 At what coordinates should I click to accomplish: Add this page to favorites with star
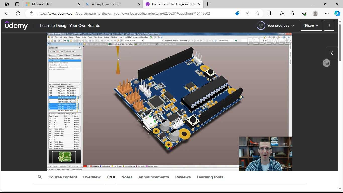[257, 13]
